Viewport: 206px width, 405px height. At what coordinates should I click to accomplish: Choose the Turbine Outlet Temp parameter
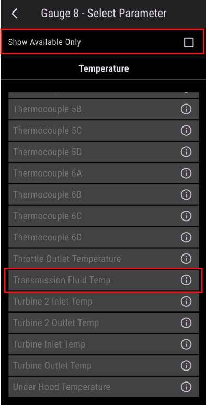[x=104, y=366]
